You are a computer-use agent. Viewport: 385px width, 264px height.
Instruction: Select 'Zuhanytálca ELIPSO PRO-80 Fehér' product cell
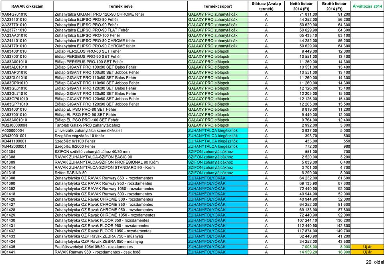121,20
